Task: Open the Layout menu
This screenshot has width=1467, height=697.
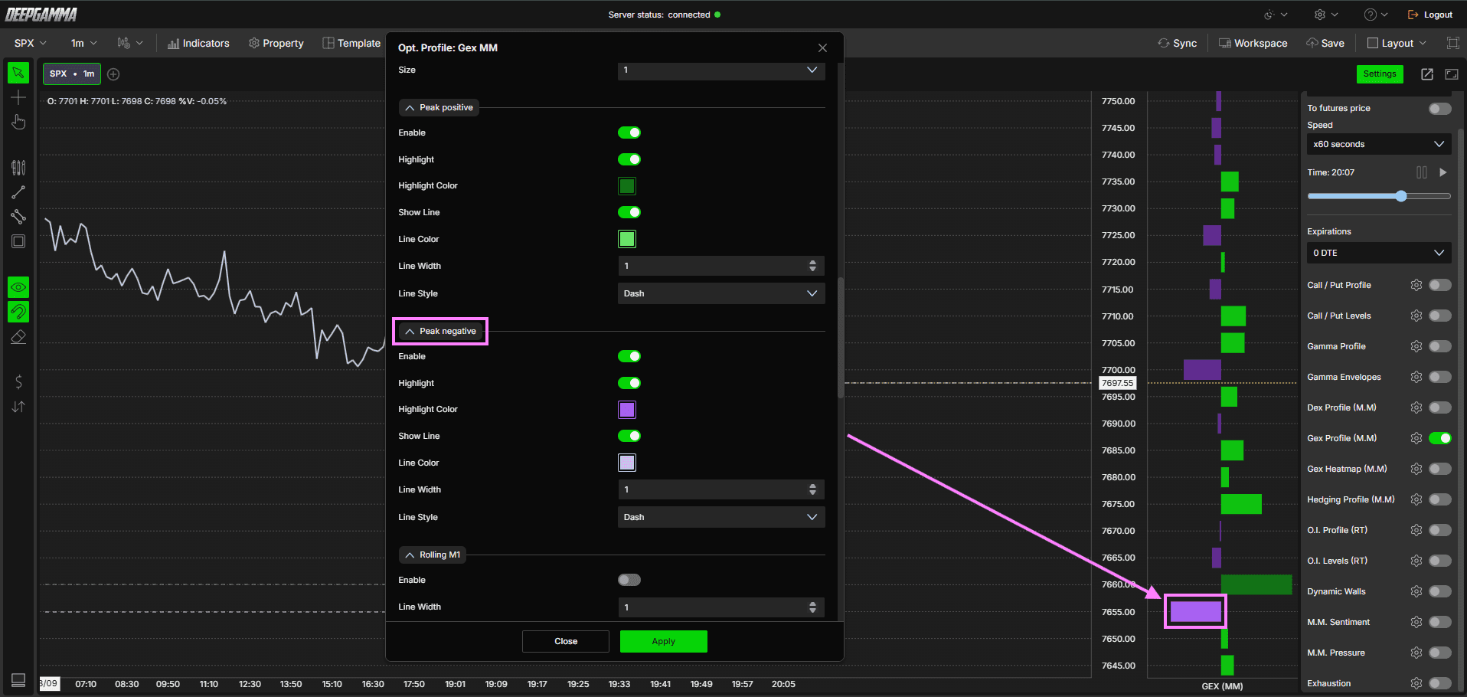Action: point(1397,43)
